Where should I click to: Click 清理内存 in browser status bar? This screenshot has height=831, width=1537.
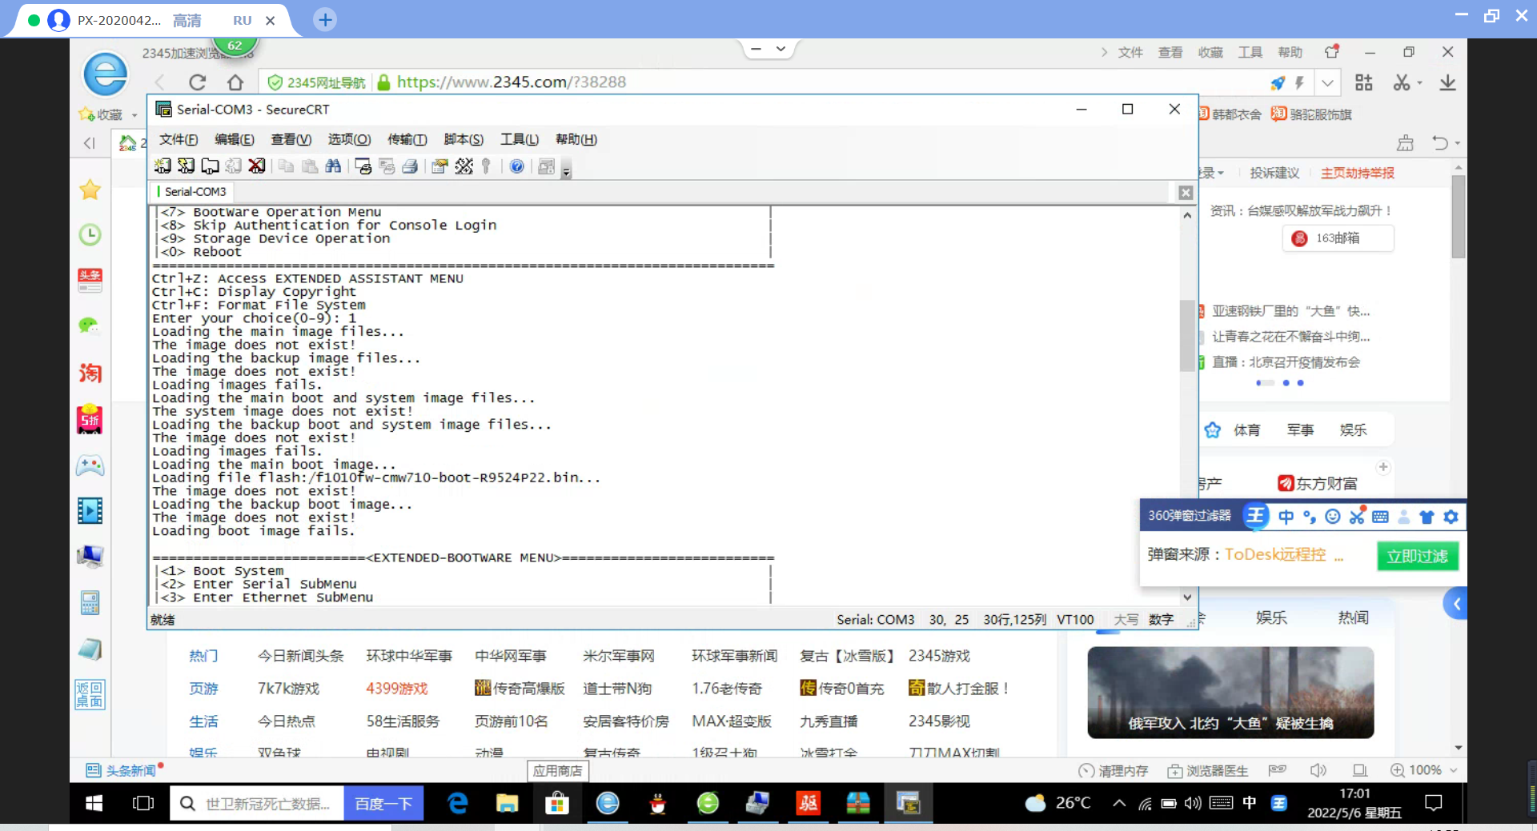click(1114, 771)
